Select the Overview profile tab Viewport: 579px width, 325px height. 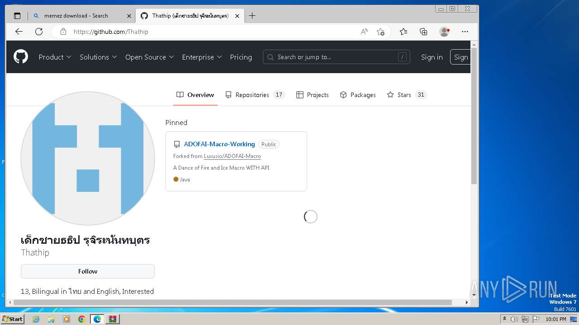(195, 95)
